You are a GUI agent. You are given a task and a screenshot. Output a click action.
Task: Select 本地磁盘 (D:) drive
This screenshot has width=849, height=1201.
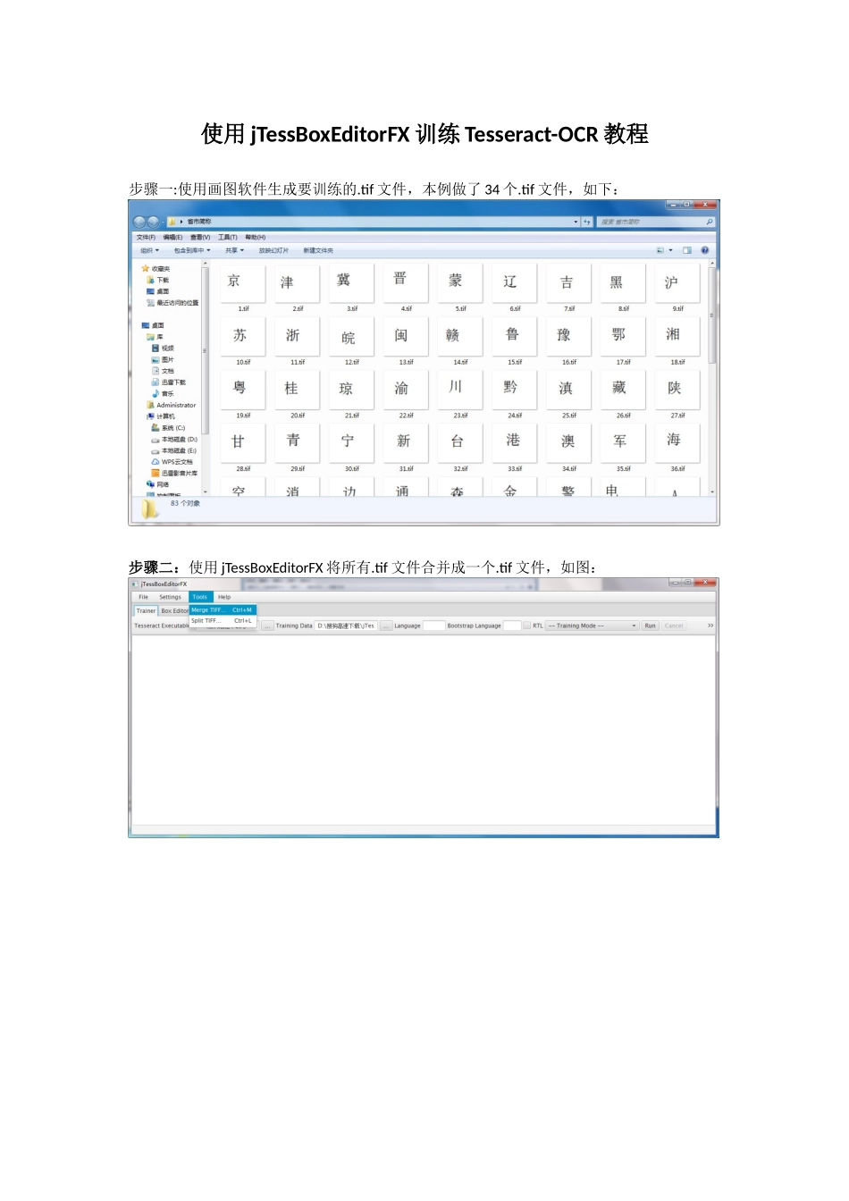click(x=174, y=440)
